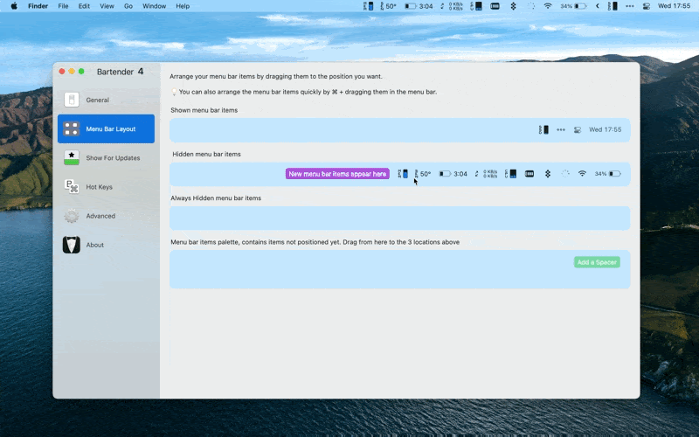This screenshot has width=699, height=437.
Task: Click the Wed 17:55 clock in the macOS menu bar
Action: [x=674, y=6]
